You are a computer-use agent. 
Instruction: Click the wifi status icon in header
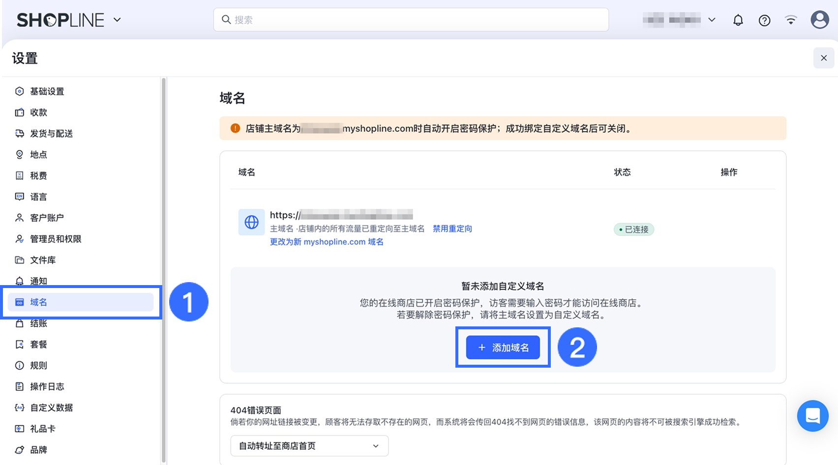coord(791,20)
